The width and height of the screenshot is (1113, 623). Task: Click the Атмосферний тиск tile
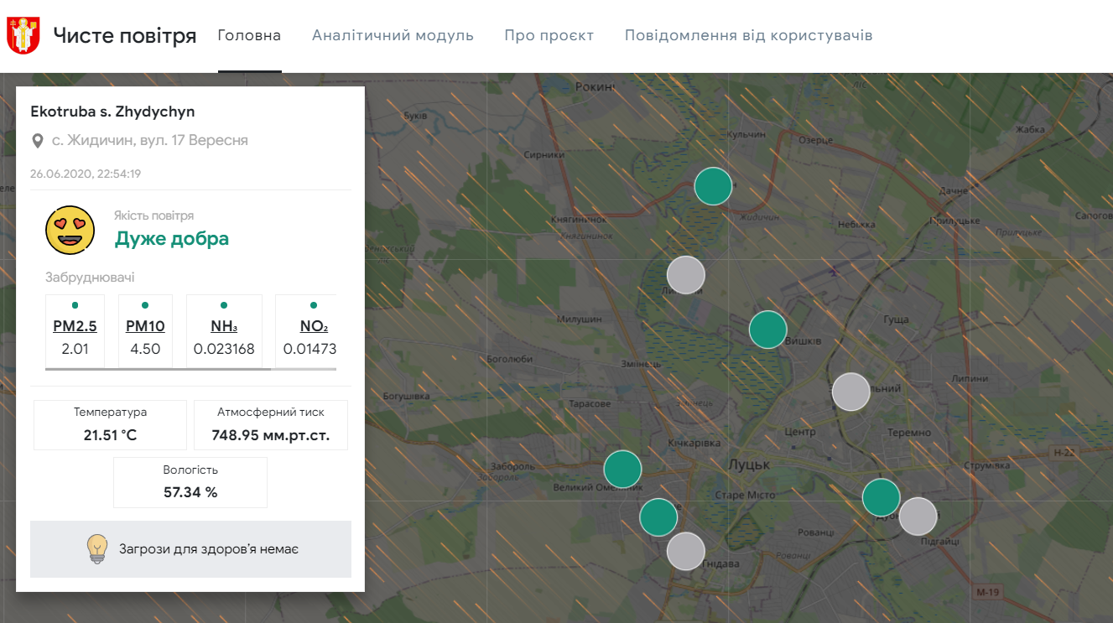click(271, 425)
